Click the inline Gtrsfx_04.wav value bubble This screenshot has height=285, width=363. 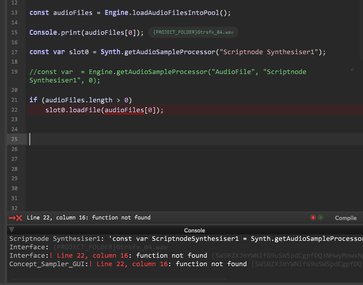[x=193, y=32]
